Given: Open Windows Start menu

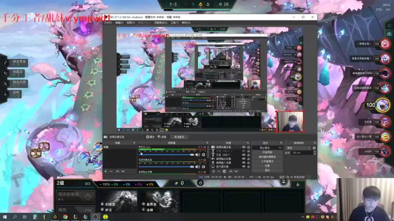Looking at the screenshot, I should click(x=4, y=217).
